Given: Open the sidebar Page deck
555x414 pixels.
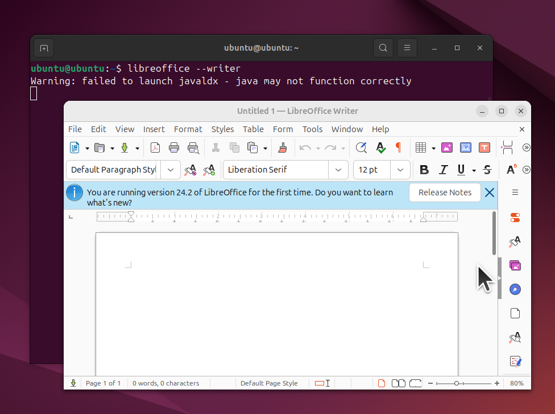Looking at the screenshot, I should pyautogui.click(x=515, y=313).
